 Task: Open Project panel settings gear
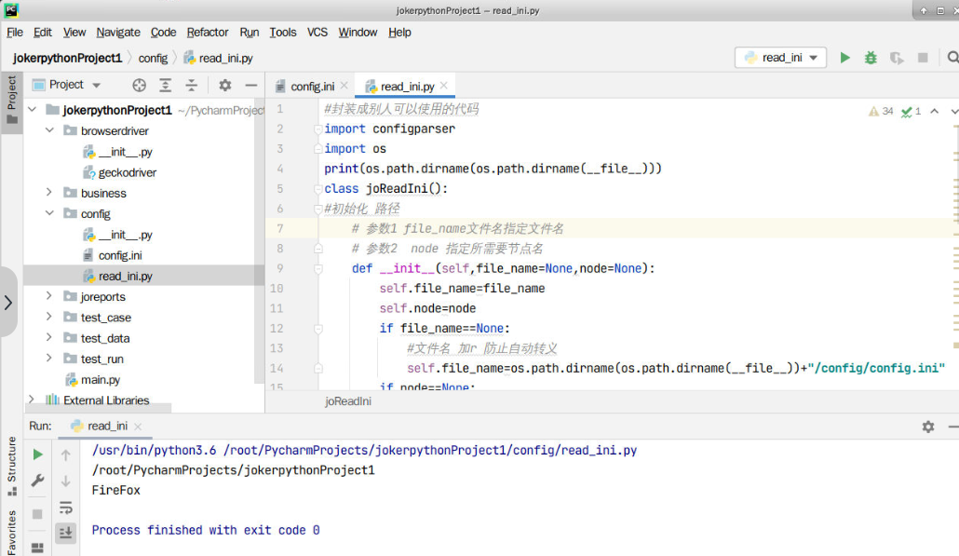click(x=225, y=85)
